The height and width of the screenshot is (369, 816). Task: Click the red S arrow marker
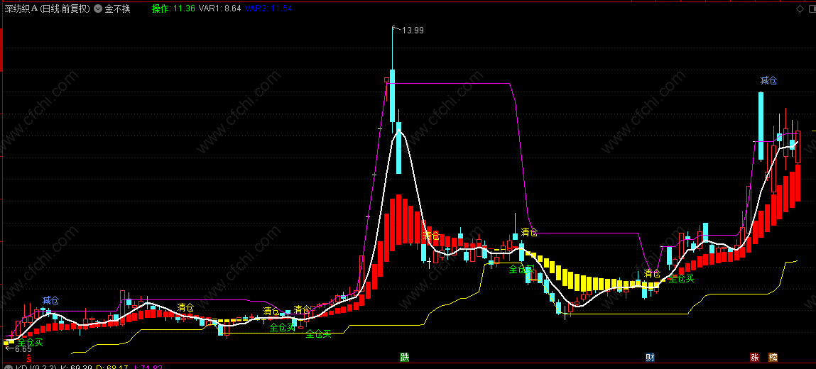[29, 358]
